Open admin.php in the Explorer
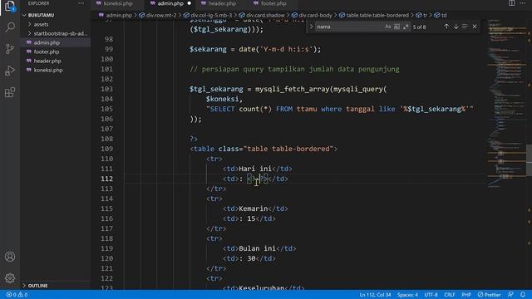This screenshot has height=299, width=532. (47, 42)
